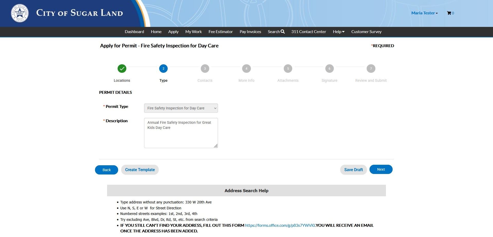This screenshot has height=237, width=493.
Task: Select step 7 Review and Submit circle
Action: 371,68
